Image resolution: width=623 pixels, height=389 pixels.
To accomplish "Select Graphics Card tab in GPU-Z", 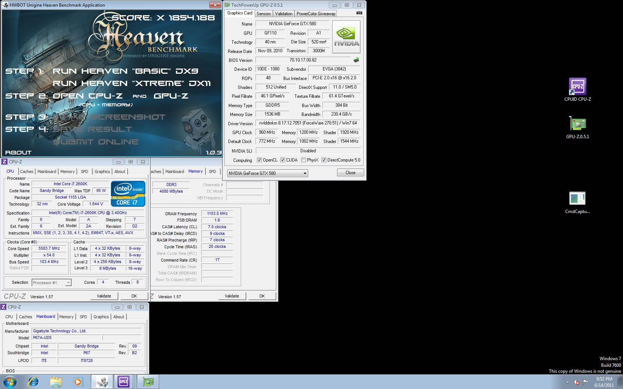I will (240, 13).
